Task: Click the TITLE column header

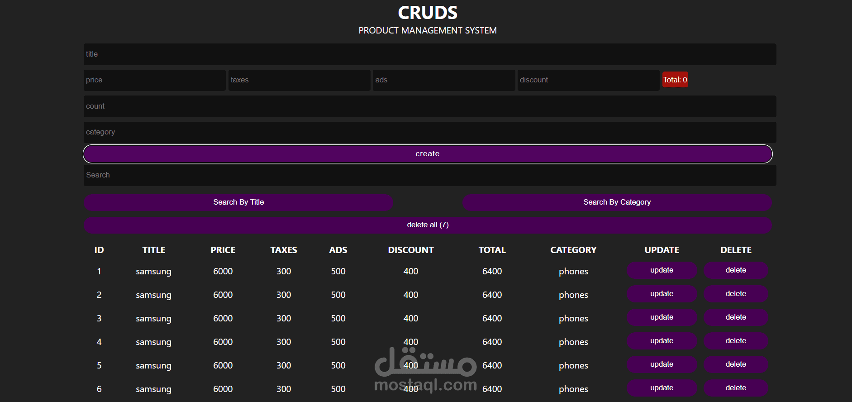Action: pyautogui.click(x=154, y=250)
